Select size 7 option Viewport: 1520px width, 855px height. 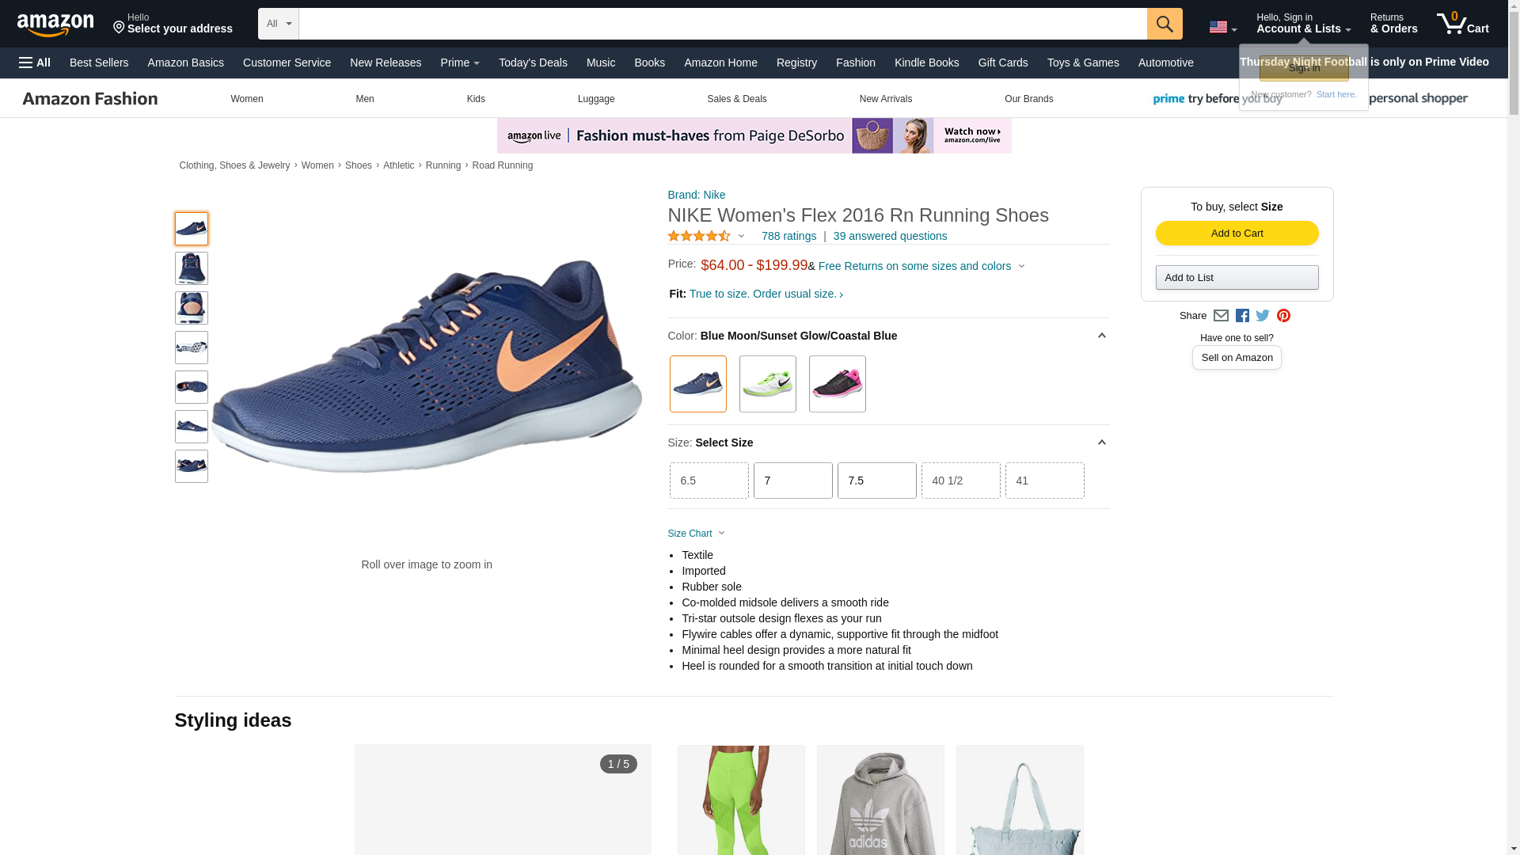(x=792, y=481)
